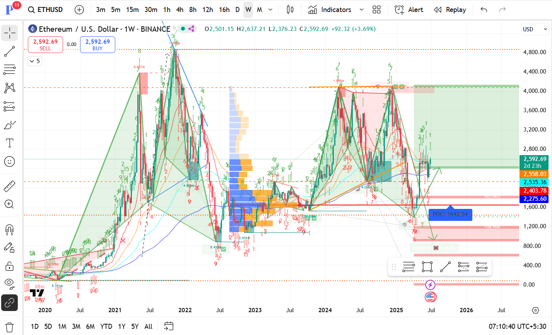
Task: Undo the last chart action
Action: pos(484,10)
